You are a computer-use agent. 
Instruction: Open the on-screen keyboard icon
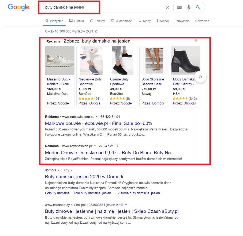click(x=179, y=7)
